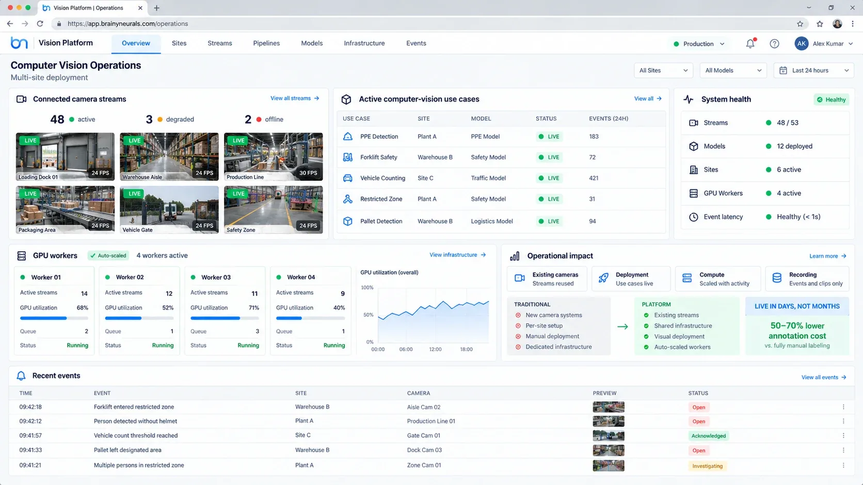Expand the All Sites dropdown

click(x=663, y=71)
